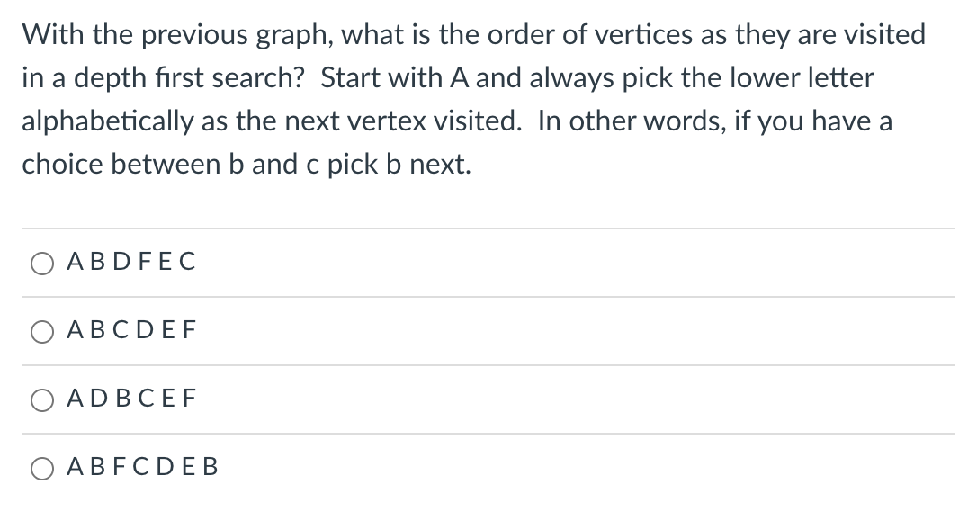Image resolution: width=959 pixels, height=511 pixels.
Task: Click the word 'With' starting the question
Action: [x=52, y=34]
